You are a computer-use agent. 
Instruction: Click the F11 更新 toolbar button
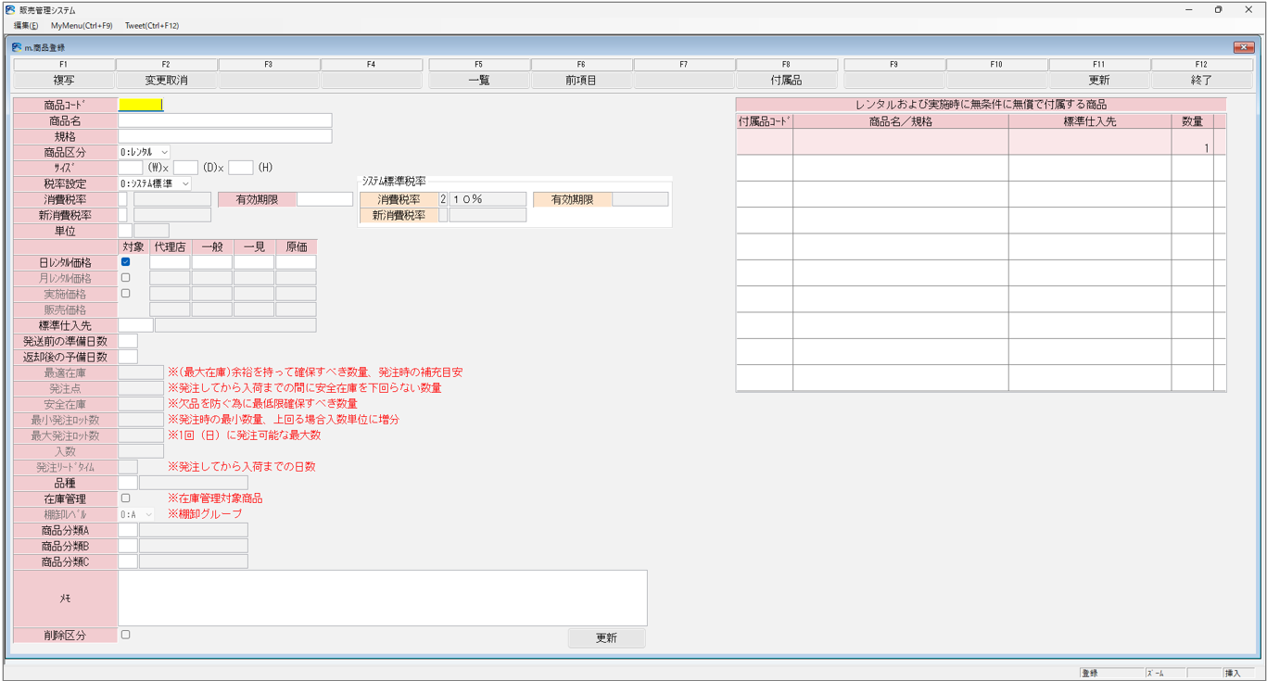pos(1099,81)
